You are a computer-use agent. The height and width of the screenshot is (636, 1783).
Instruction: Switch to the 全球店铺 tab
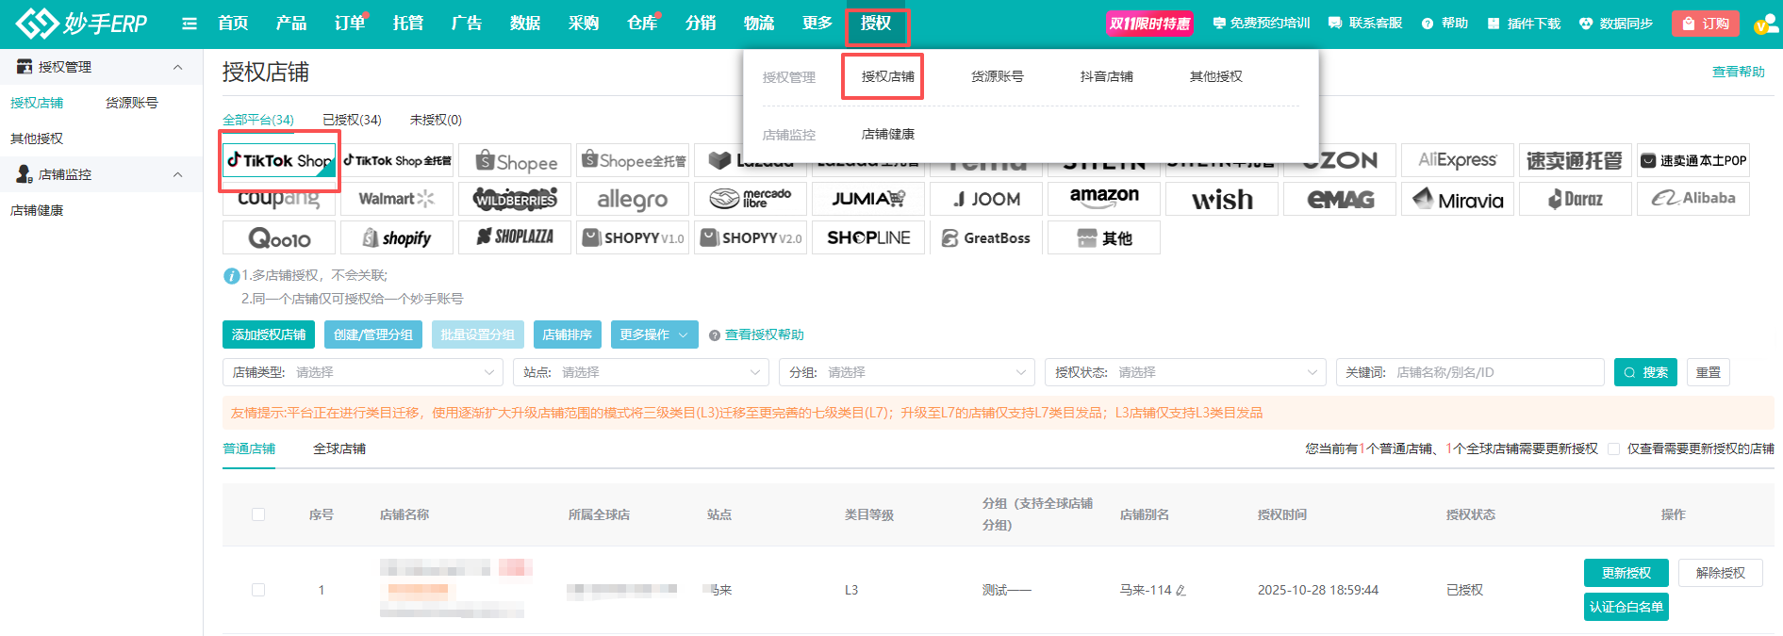[x=339, y=448]
